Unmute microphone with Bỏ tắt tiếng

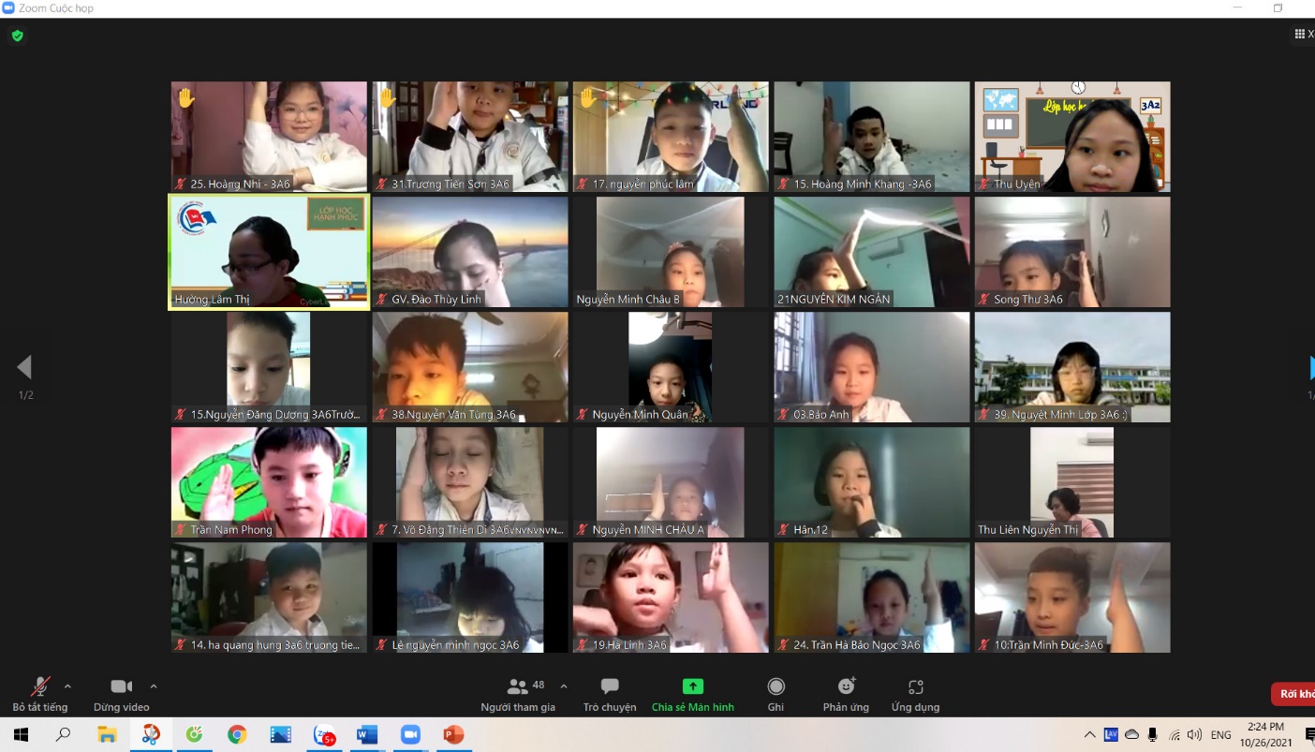click(x=39, y=694)
